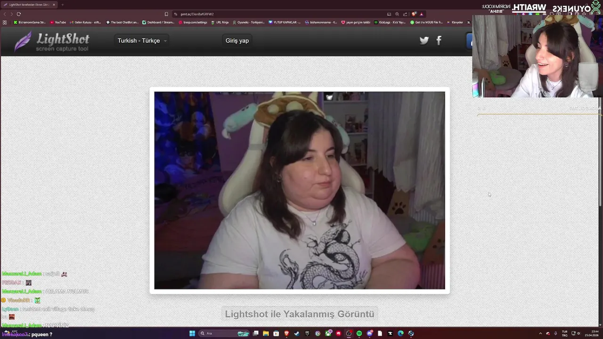This screenshot has width=603, height=339.
Task: Open the YUTUP KAPAKLAR bookmark
Action: 285,22
